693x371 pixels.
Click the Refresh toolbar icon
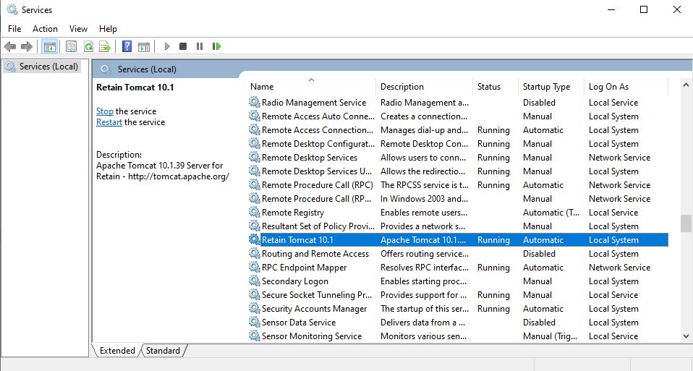pyautogui.click(x=88, y=46)
